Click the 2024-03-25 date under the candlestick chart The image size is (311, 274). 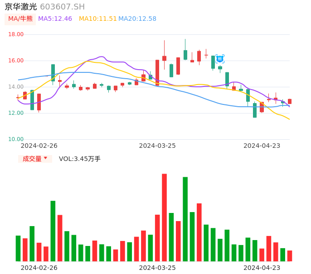[x=157, y=146]
